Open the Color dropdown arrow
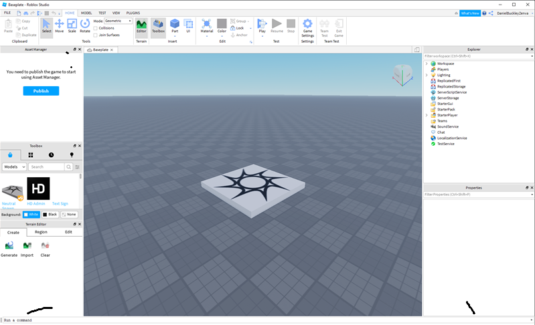Image resolution: width=535 pixels, height=325 pixels. pyautogui.click(x=222, y=35)
